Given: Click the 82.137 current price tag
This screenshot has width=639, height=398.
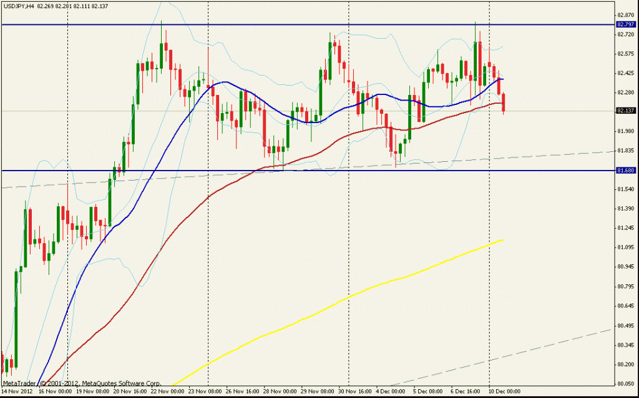Looking at the screenshot, I should 625,111.
